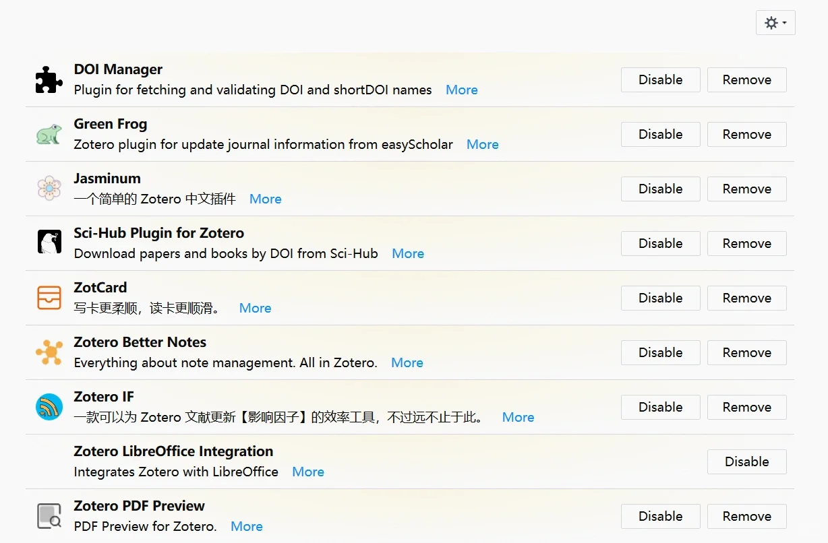Select the DOI Manager title text
828x543 pixels.
(x=118, y=69)
